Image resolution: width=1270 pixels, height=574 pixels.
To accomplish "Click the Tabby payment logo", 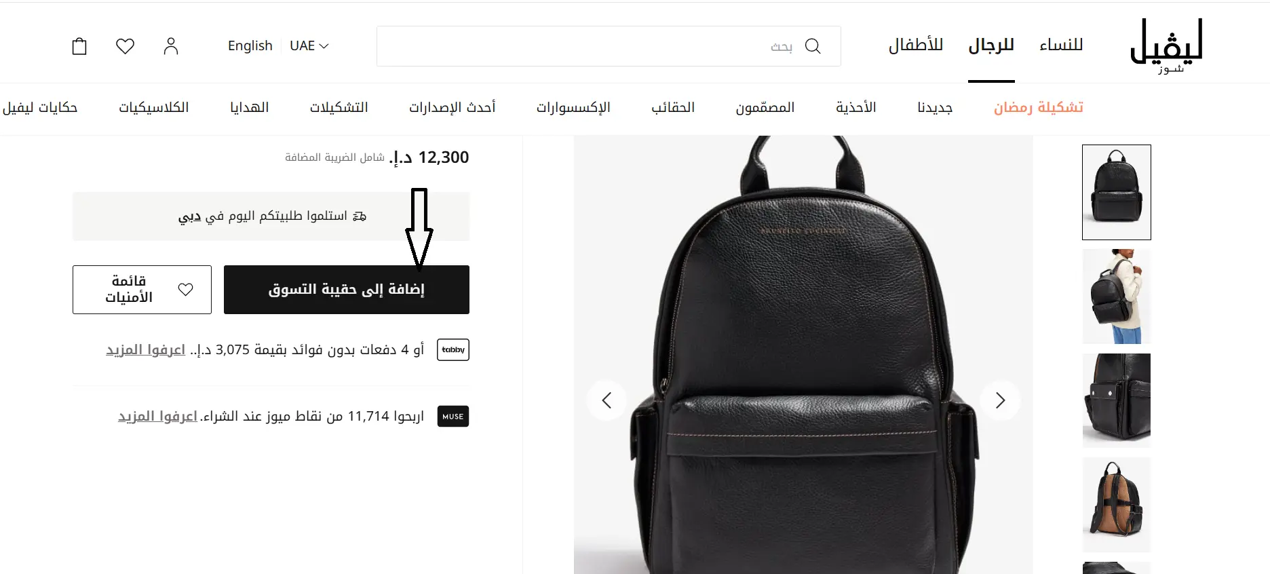I will tap(453, 349).
